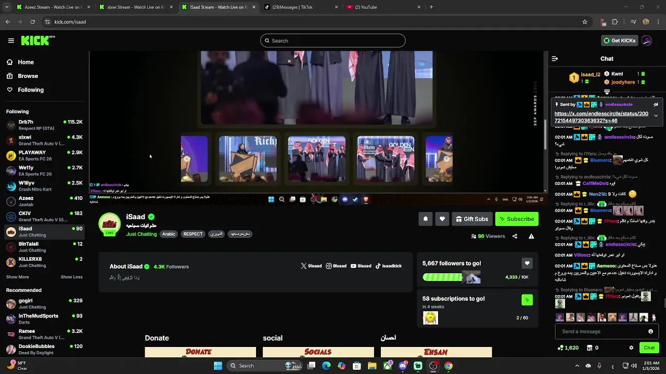The width and height of the screenshot is (666, 374).
Task: Click the RESPECT tag
Action: (193, 234)
